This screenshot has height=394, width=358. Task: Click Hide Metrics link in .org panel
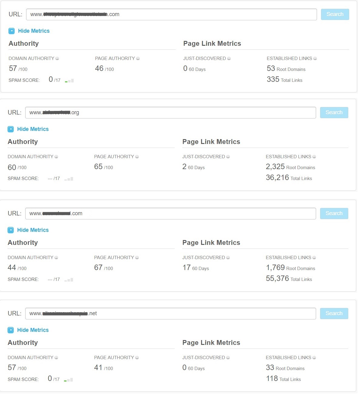point(33,129)
